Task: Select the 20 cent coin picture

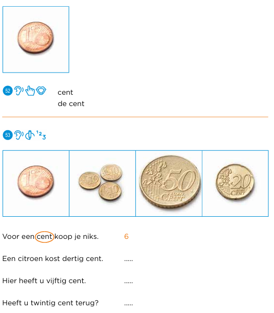Action: coord(235,183)
